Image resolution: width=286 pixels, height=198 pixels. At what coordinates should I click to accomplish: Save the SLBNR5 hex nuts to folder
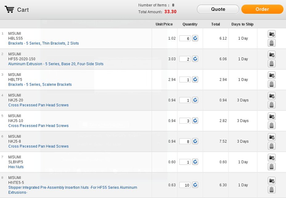[x=271, y=158]
